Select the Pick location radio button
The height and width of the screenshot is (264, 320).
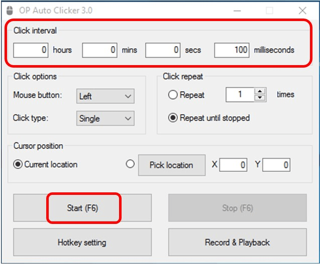click(130, 164)
